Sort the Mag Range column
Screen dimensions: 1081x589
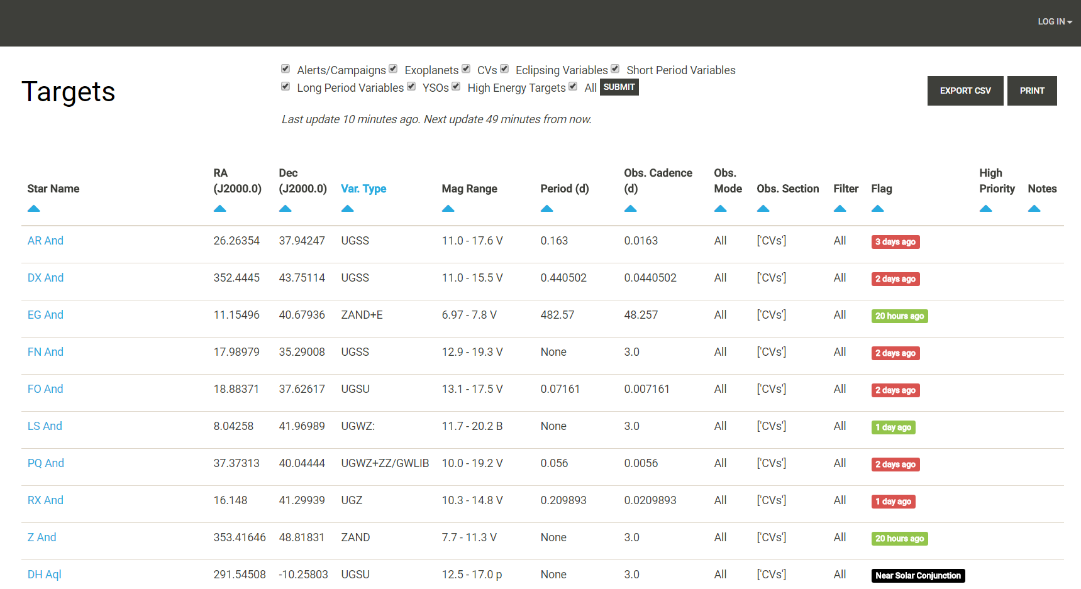point(448,208)
